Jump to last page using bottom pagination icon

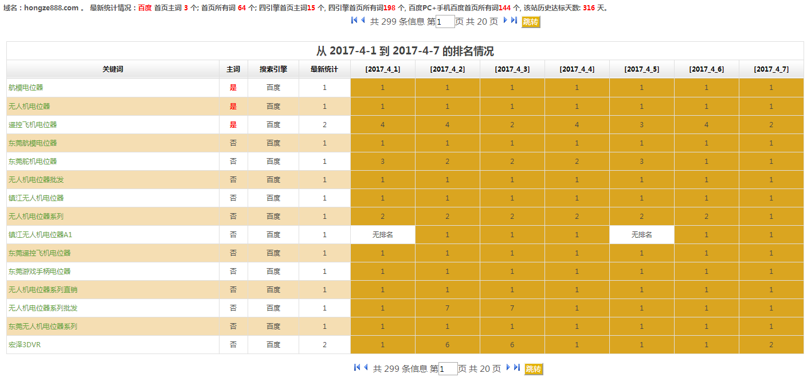(x=517, y=367)
